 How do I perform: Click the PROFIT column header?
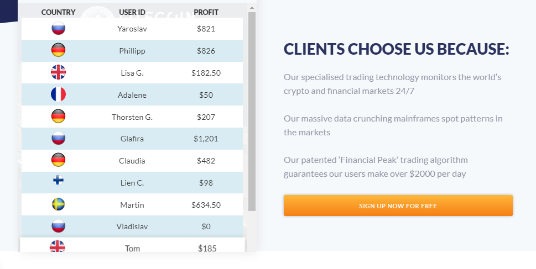206,12
